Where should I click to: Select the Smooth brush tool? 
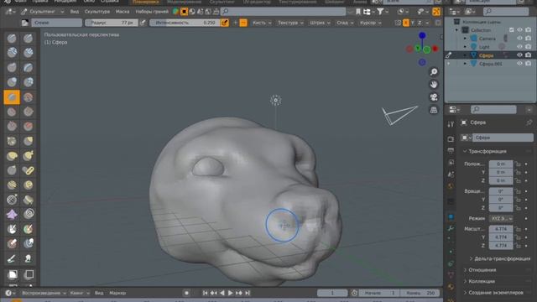(x=28, y=97)
